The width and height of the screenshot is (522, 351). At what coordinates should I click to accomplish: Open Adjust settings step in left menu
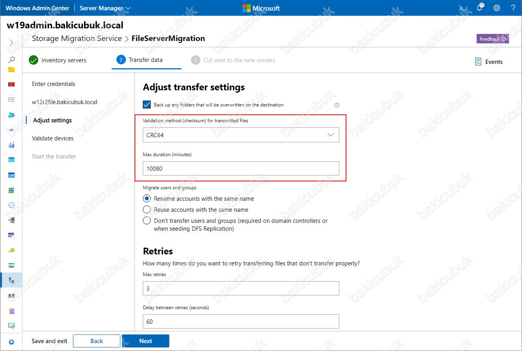(52, 120)
